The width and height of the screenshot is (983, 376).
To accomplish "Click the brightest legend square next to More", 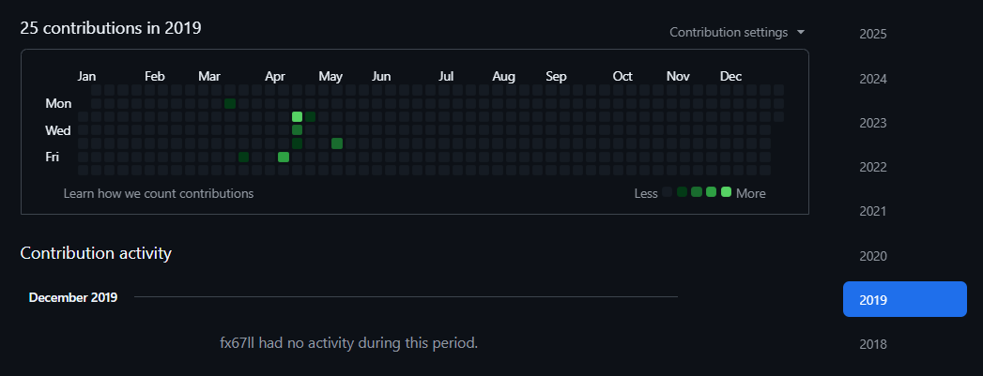I will 726,192.
